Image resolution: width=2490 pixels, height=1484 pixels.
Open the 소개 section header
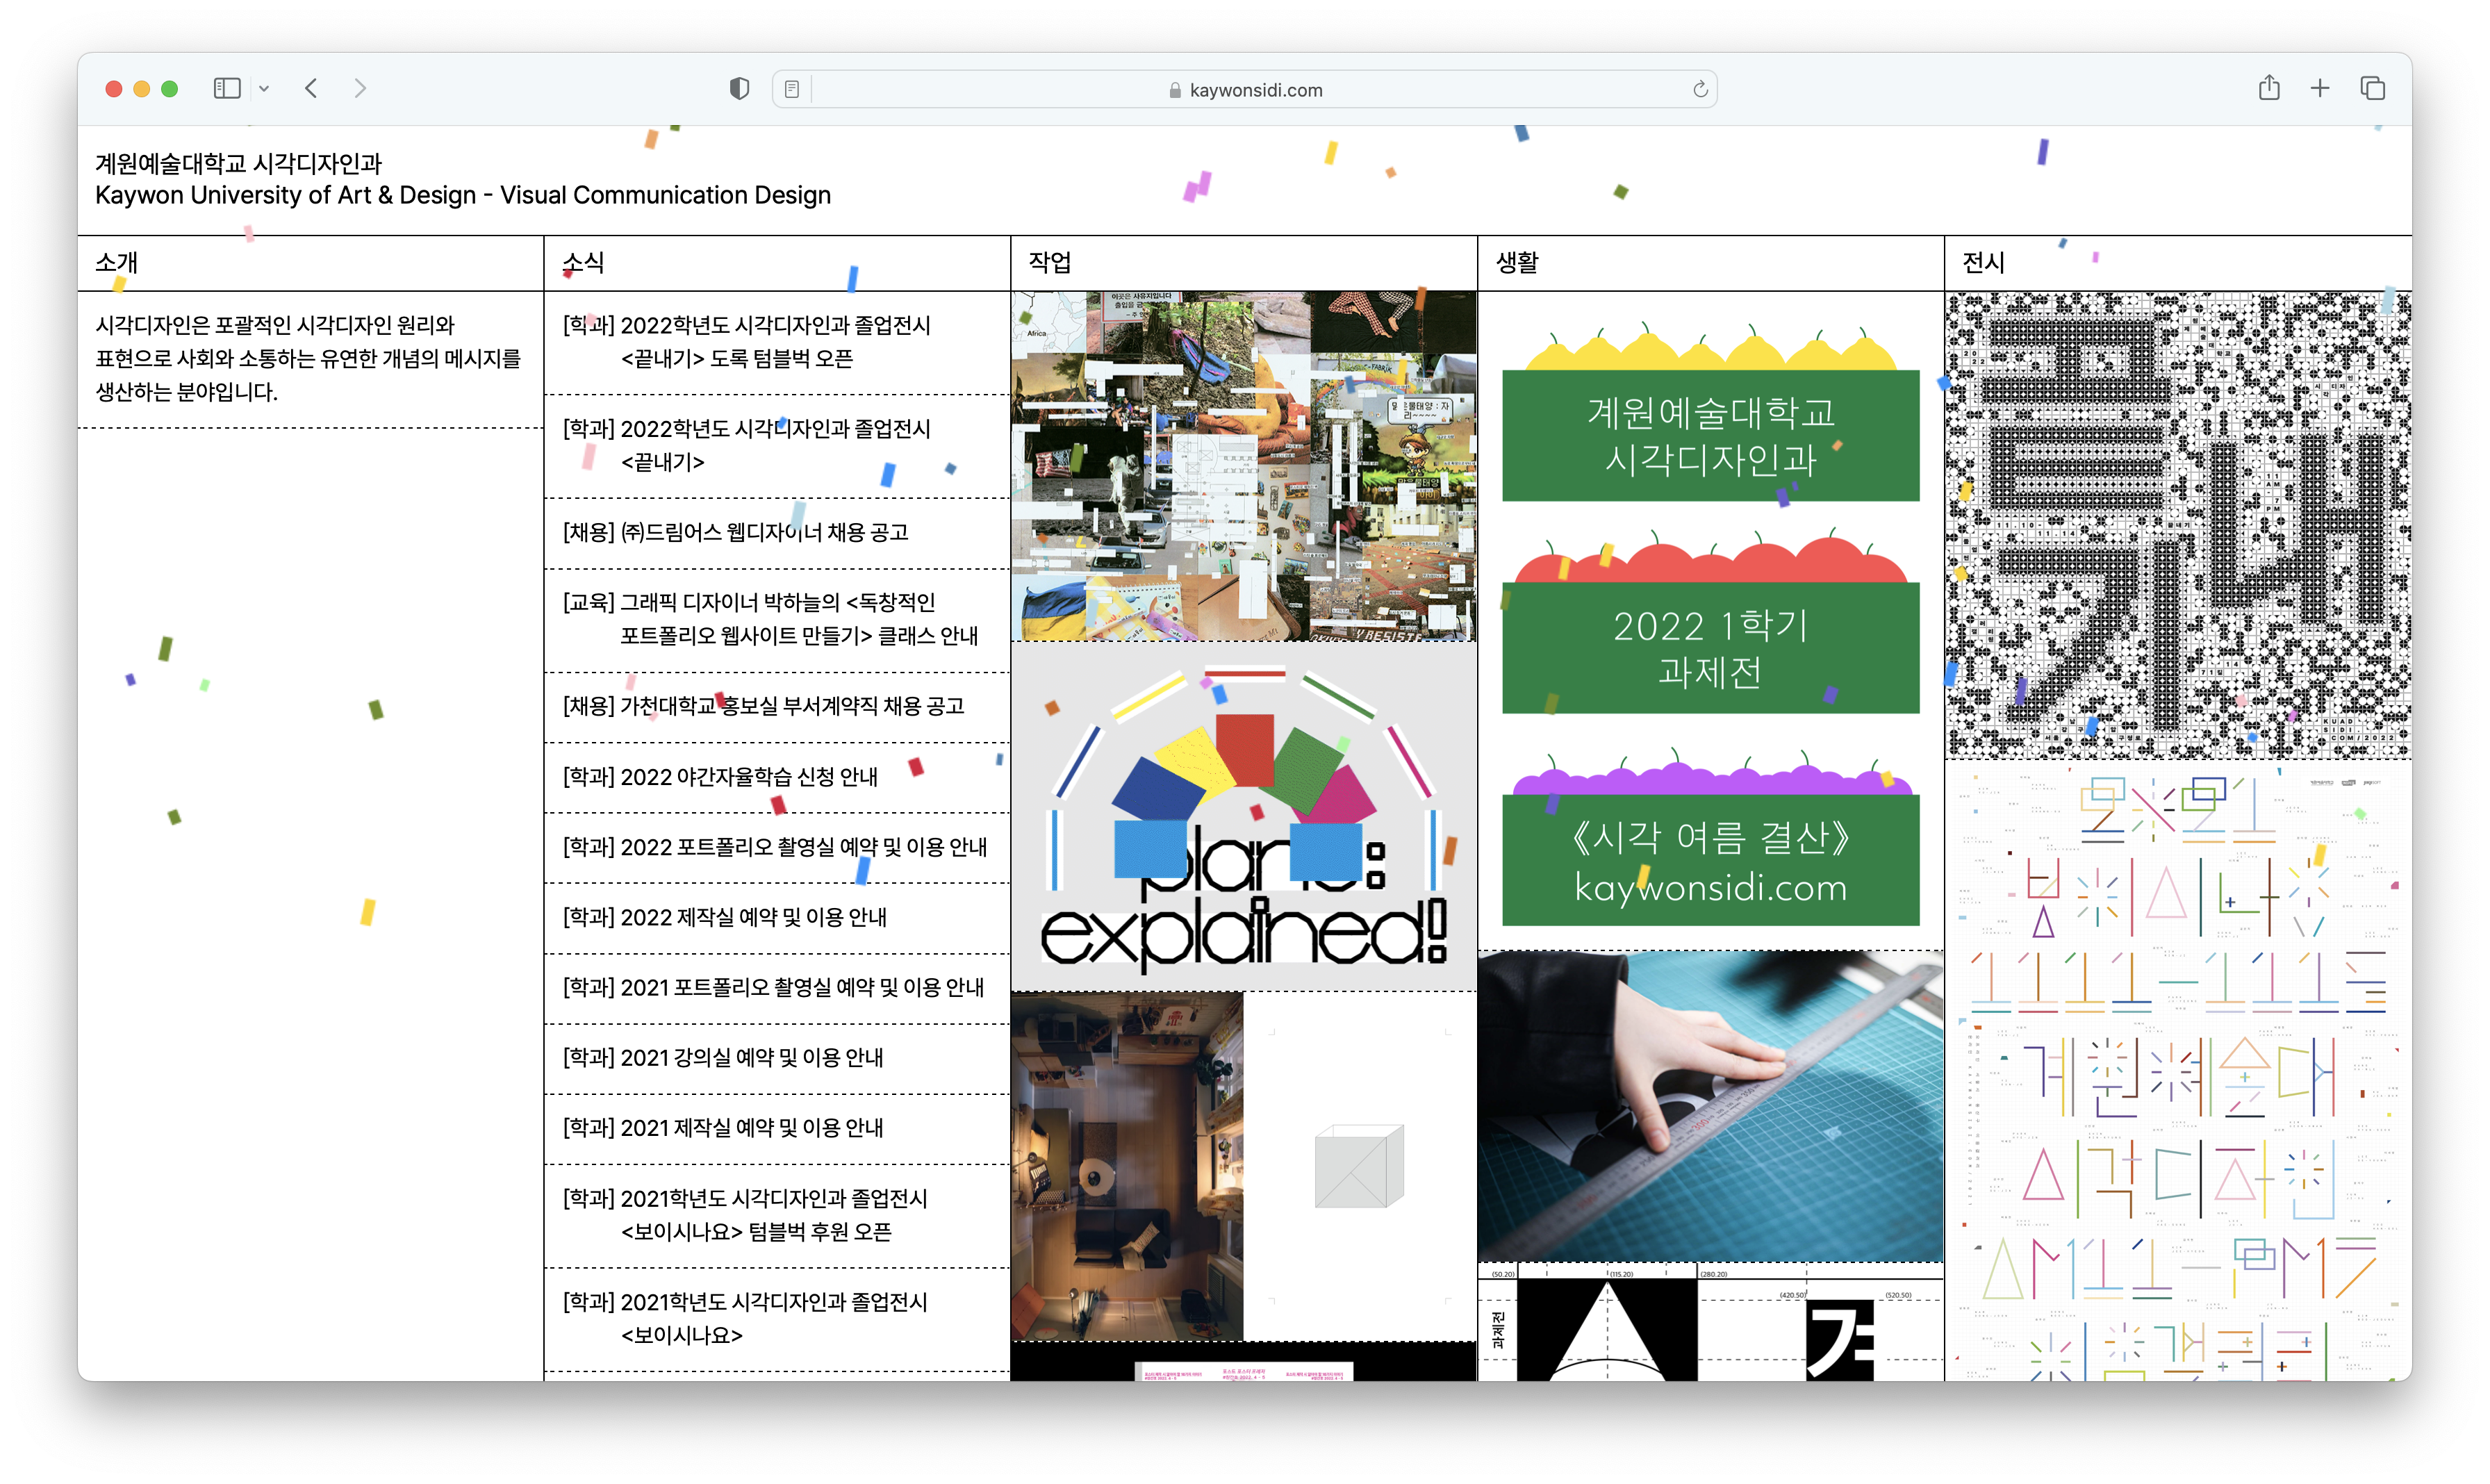(x=117, y=263)
